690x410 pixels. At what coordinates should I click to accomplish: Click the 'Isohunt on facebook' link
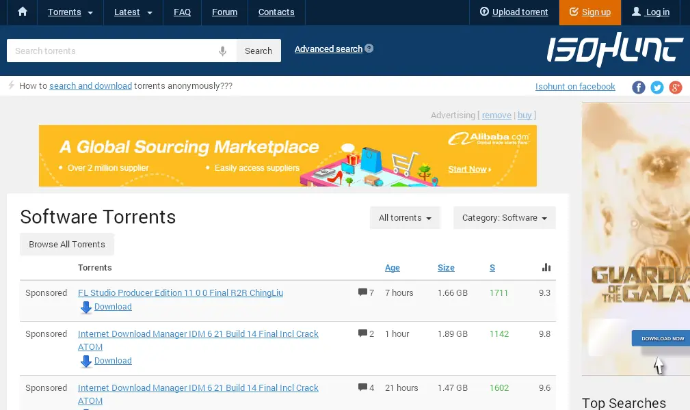click(575, 87)
